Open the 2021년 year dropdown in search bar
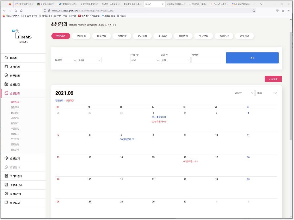This screenshot has height=220, width=294. click(65, 60)
